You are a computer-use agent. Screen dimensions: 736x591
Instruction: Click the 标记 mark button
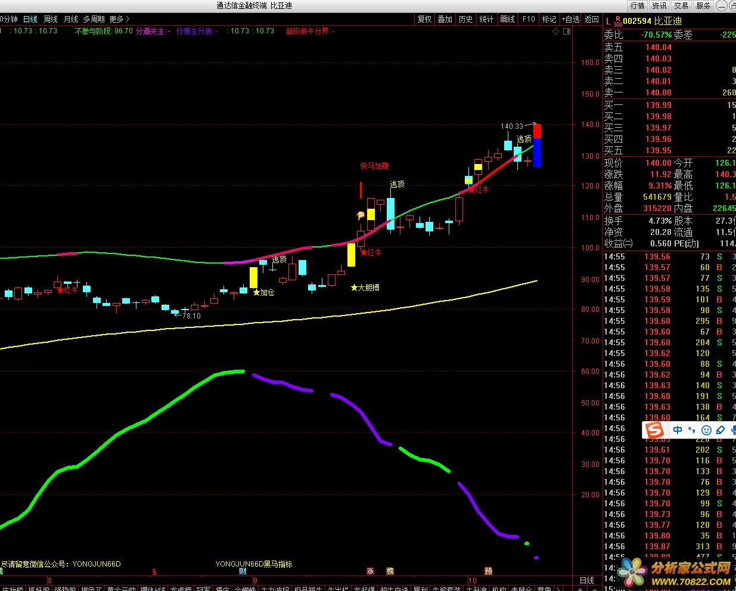549,19
